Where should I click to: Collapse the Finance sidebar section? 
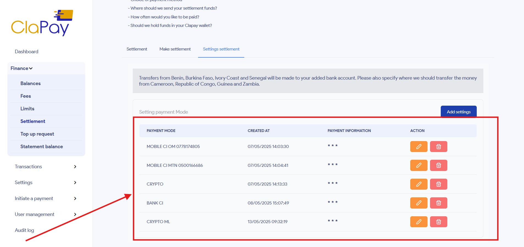tap(22, 68)
